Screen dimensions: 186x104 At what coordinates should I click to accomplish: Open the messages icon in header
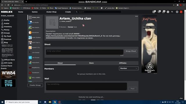coord(159,12)
